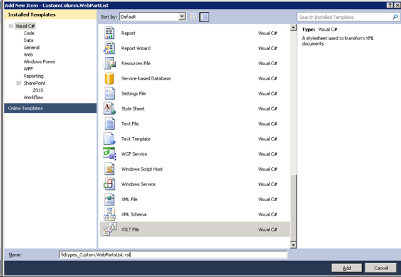The width and height of the screenshot is (401, 277).
Task: Click the Add button
Action: [x=346, y=268]
